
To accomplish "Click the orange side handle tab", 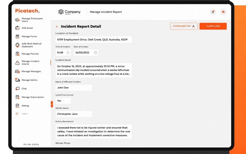I will 52,104.
